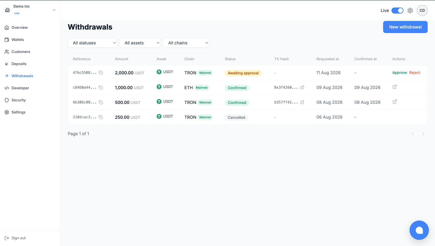Open the All assets filter dropdown

pyautogui.click(x=140, y=43)
